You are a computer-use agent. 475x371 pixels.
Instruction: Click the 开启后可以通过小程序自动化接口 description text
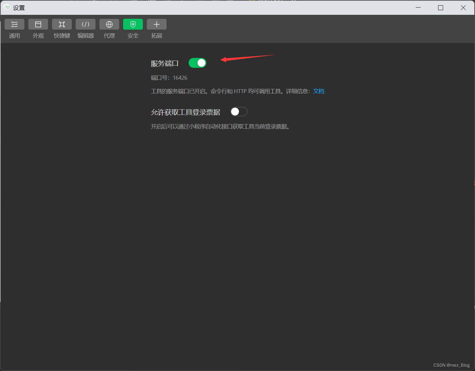click(x=220, y=126)
